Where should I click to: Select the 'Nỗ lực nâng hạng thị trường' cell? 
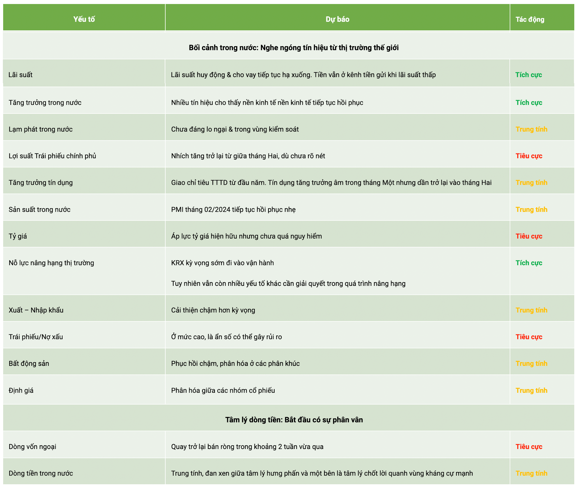pyautogui.click(x=51, y=263)
